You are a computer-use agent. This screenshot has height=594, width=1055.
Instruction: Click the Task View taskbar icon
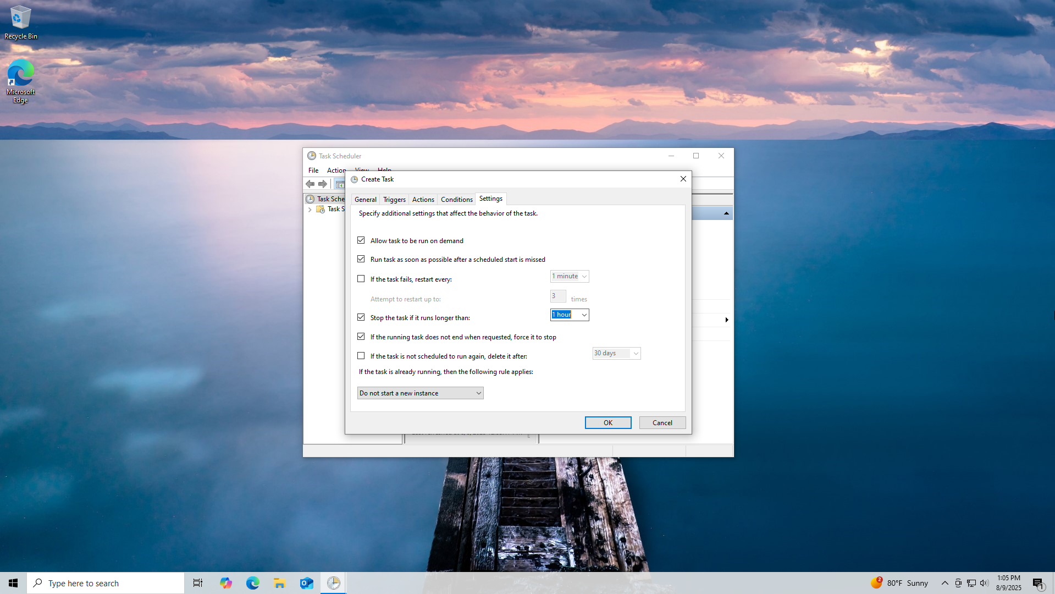point(198,583)
